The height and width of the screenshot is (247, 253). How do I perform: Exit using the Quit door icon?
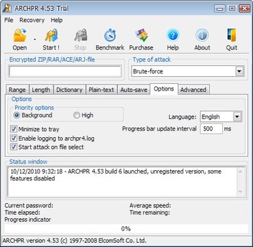click(x=231, y=36)
